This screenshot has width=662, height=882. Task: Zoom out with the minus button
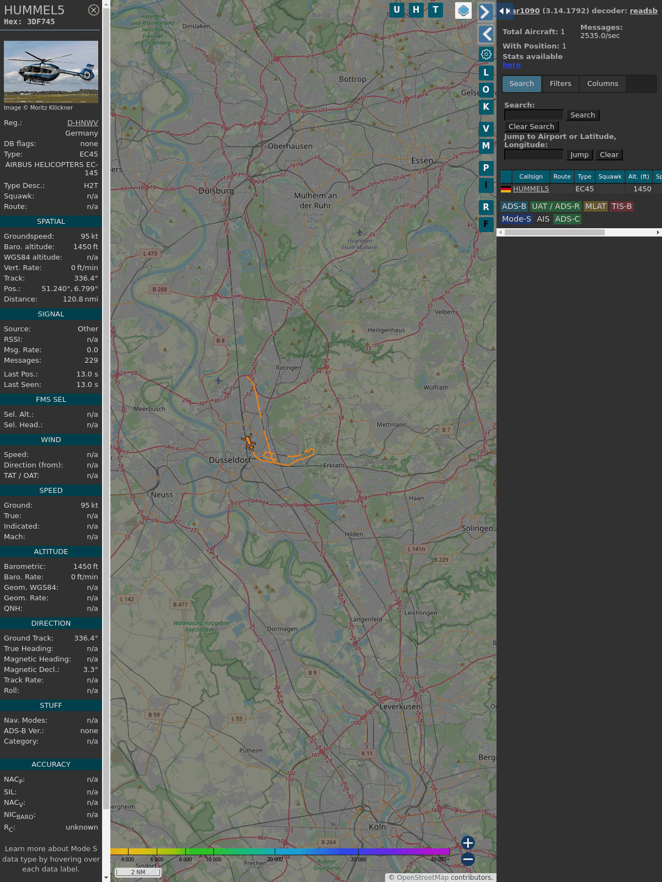coord(468,859)
